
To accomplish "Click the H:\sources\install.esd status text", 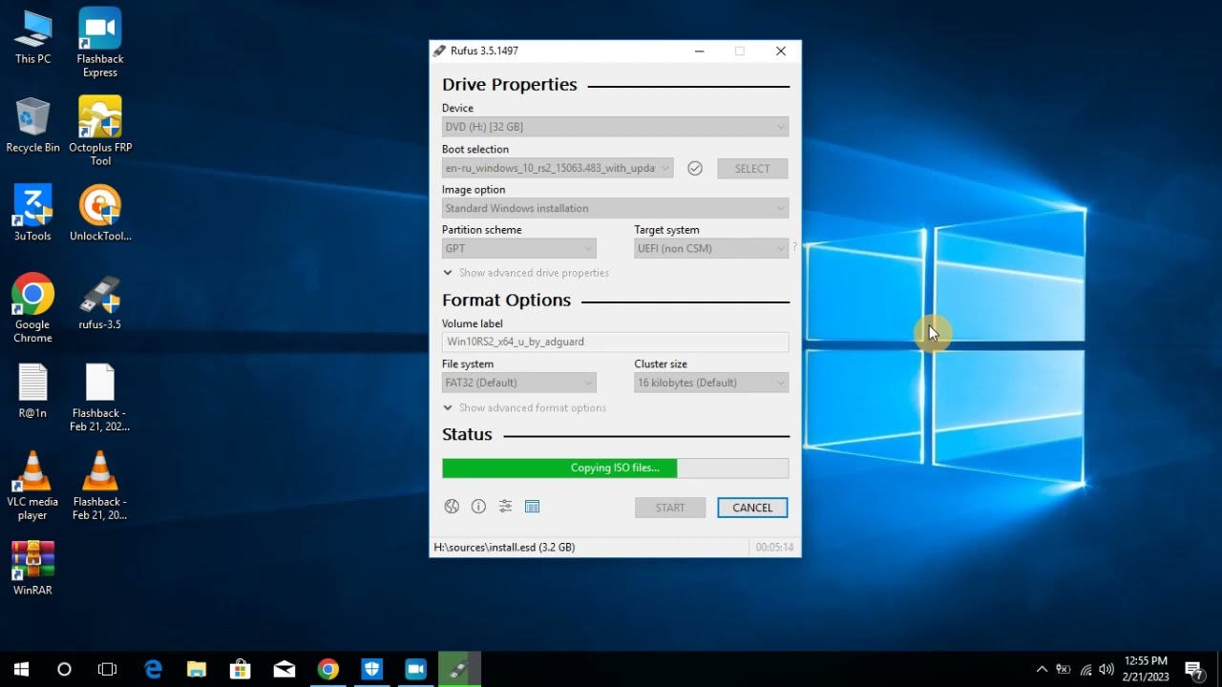I will [504, 547].
